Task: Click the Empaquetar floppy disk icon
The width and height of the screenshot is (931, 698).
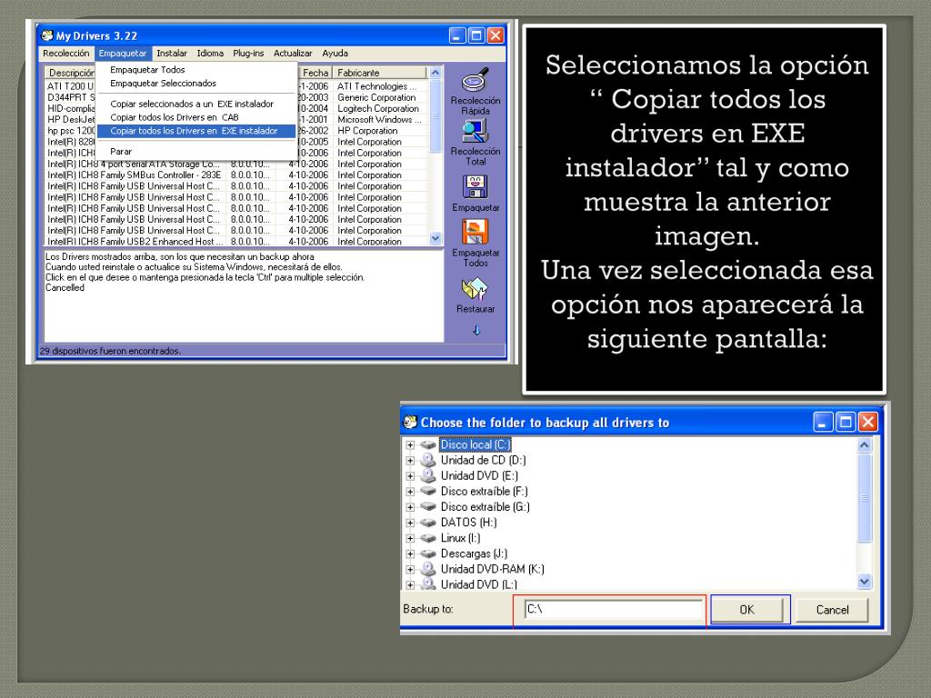Action: 475,187
